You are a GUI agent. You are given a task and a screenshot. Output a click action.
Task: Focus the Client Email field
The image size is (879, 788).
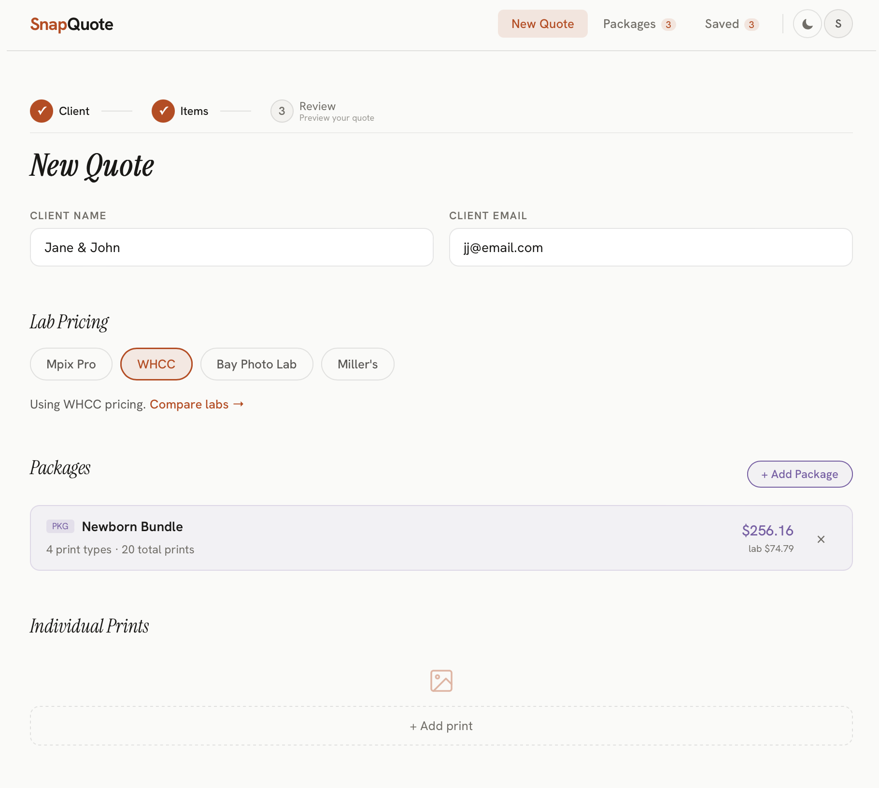pyautogui.click(x=651, y=247)
